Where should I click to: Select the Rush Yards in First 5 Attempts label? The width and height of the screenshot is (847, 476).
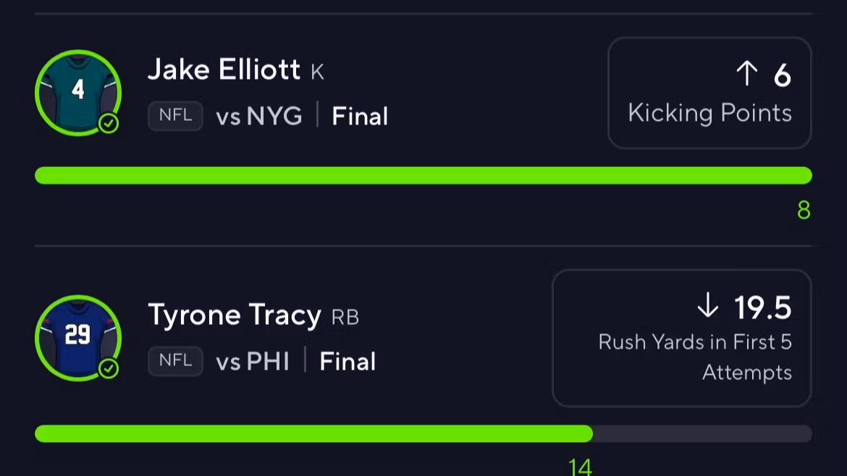(x=695, y=357)
